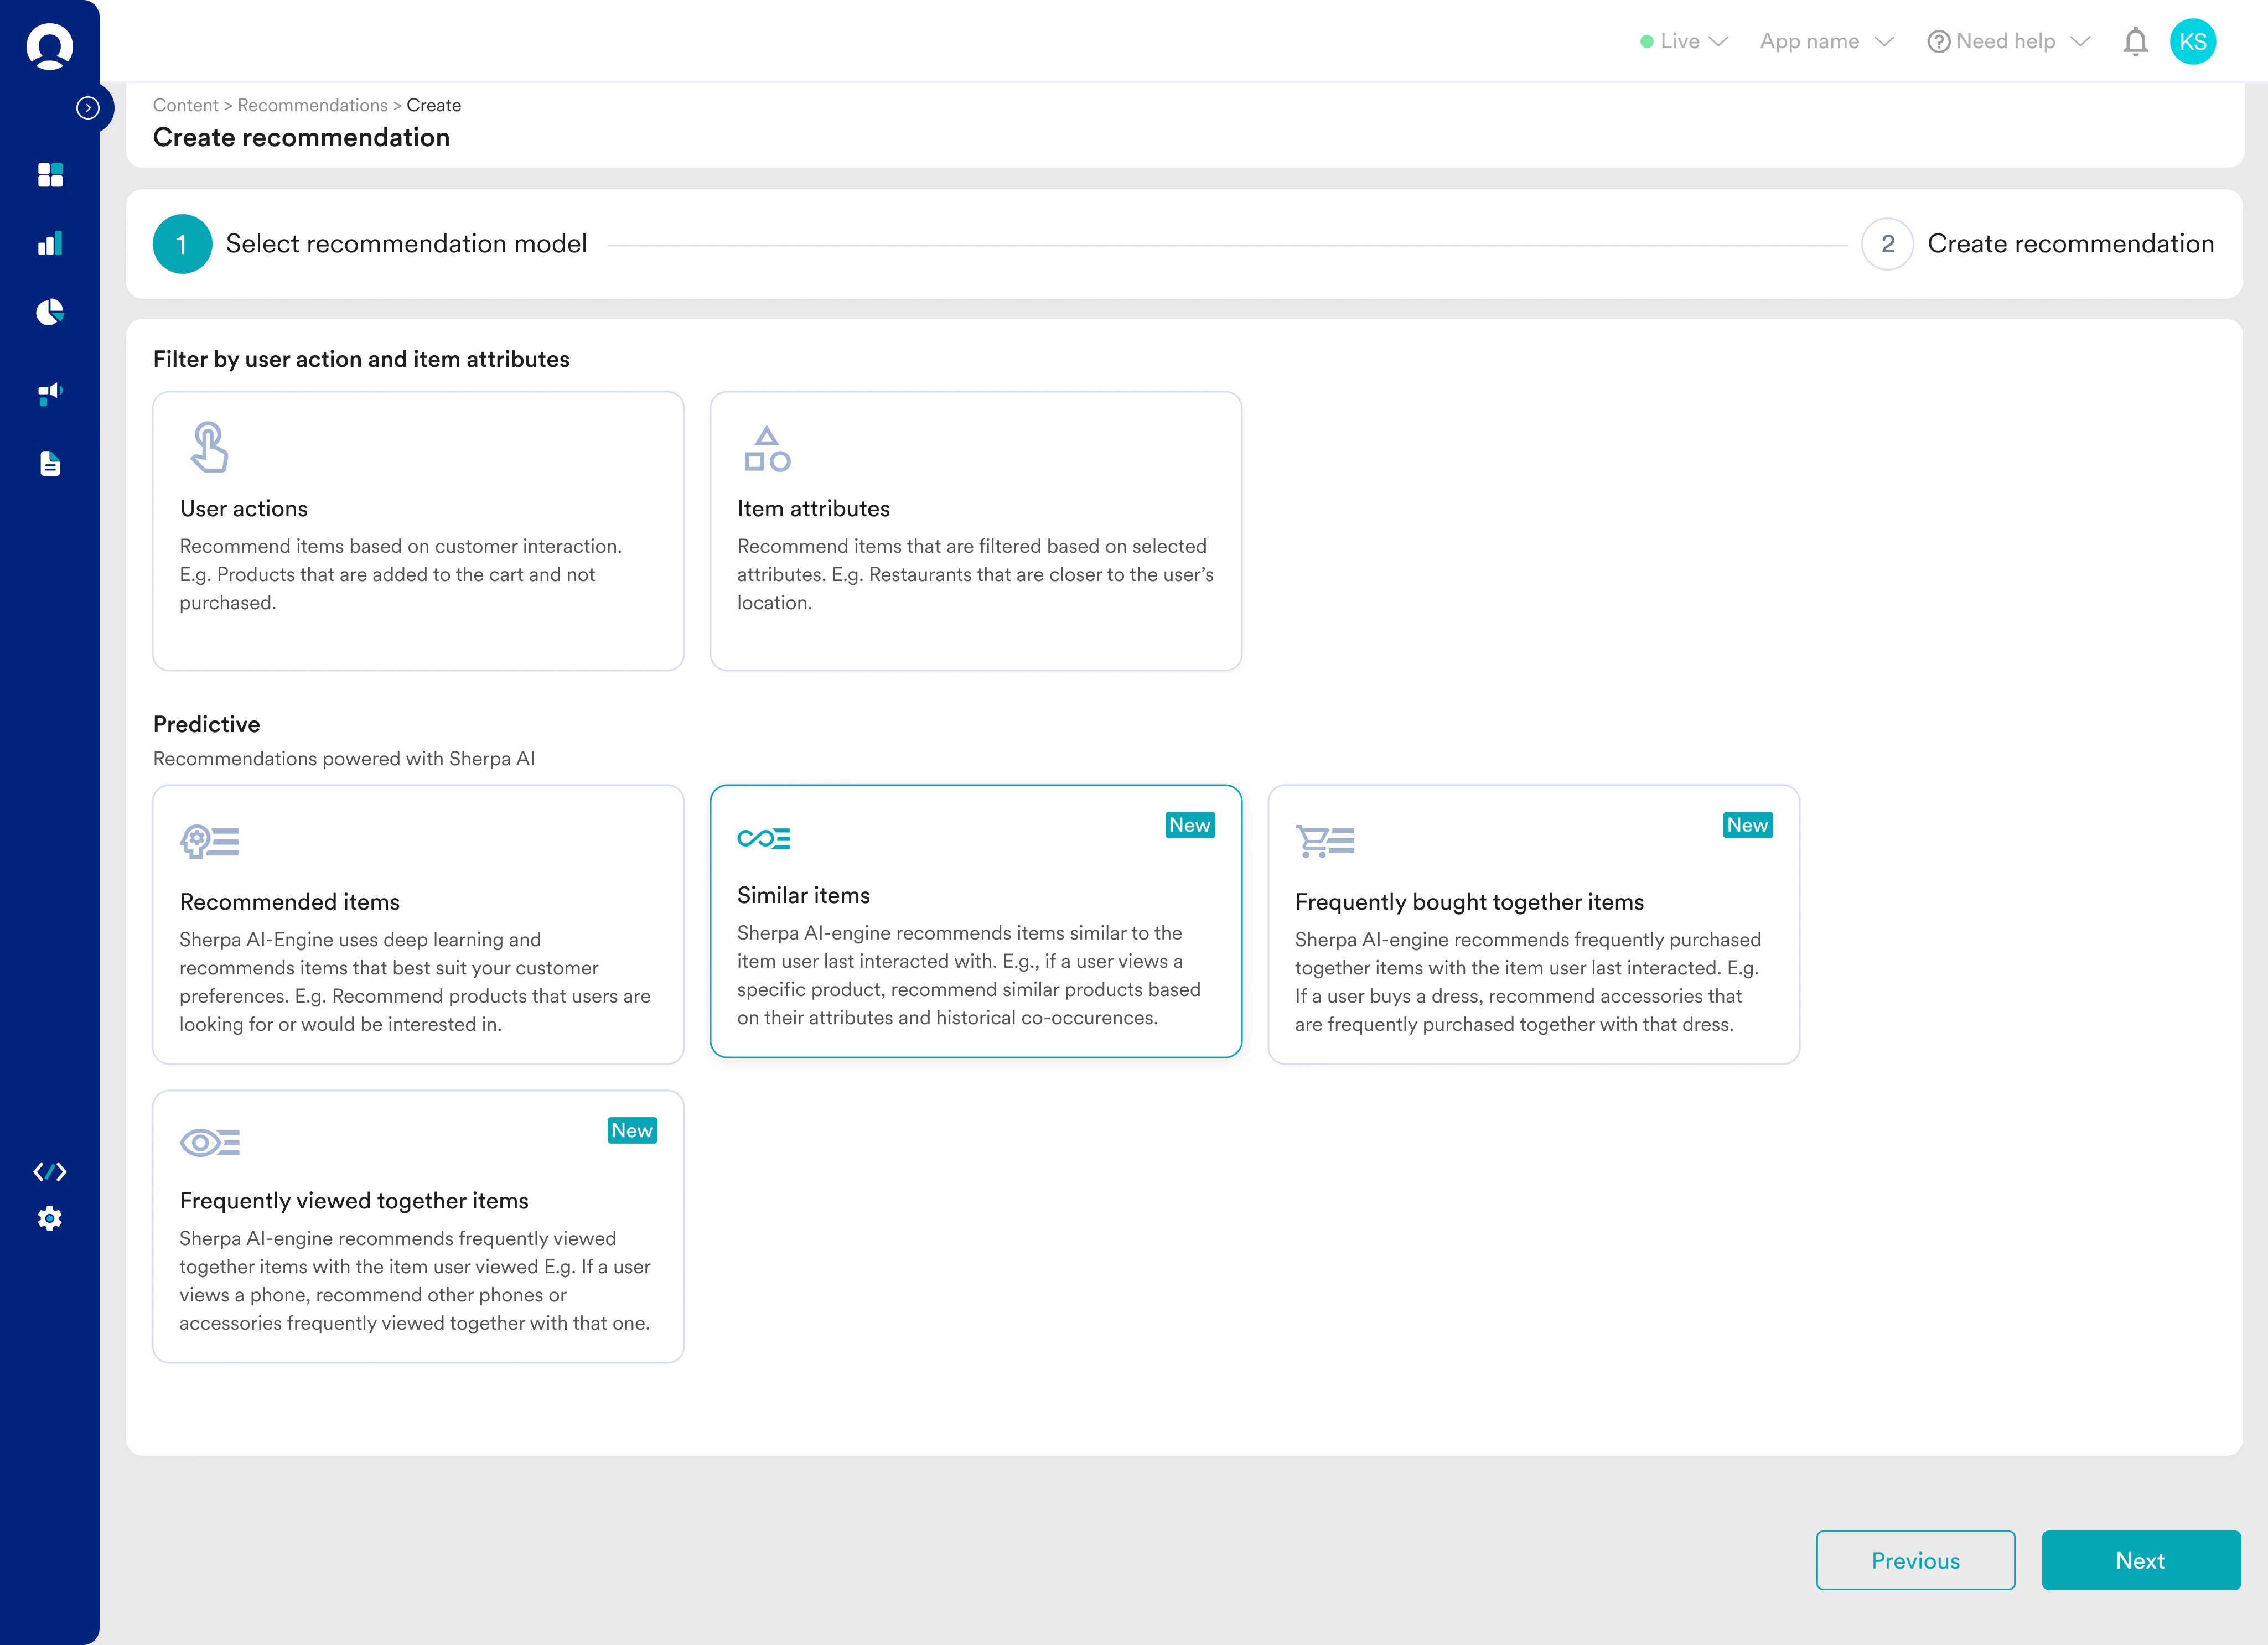This screenshot has height=1645, width=2268.
Task: Select the Item attributes model card
Action: click(975, 531)
